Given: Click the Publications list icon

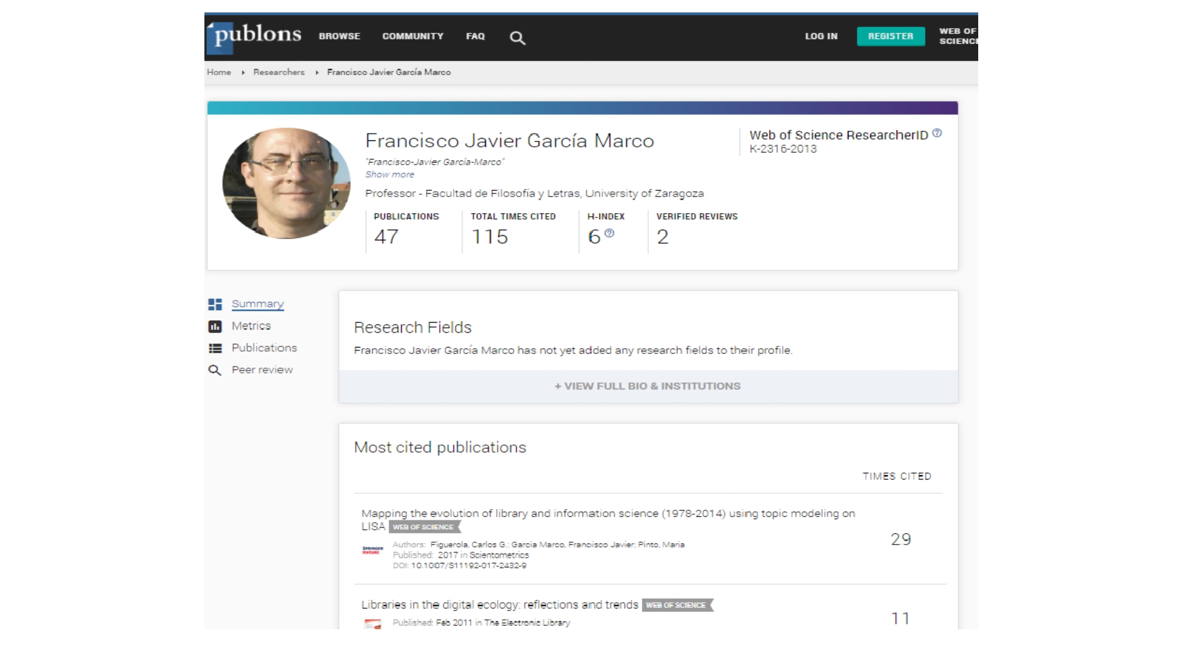Looking at the screenshot, I should point(215,348).
